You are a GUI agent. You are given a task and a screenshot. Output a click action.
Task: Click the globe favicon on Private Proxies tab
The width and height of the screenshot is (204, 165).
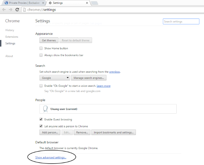6,3
